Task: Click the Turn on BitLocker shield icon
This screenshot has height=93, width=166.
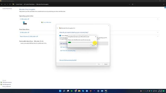Action: click(42, 22)
